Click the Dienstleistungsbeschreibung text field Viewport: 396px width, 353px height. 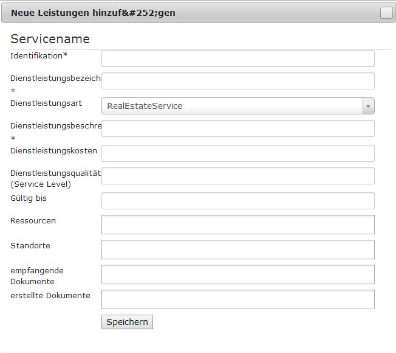[238, 128]
